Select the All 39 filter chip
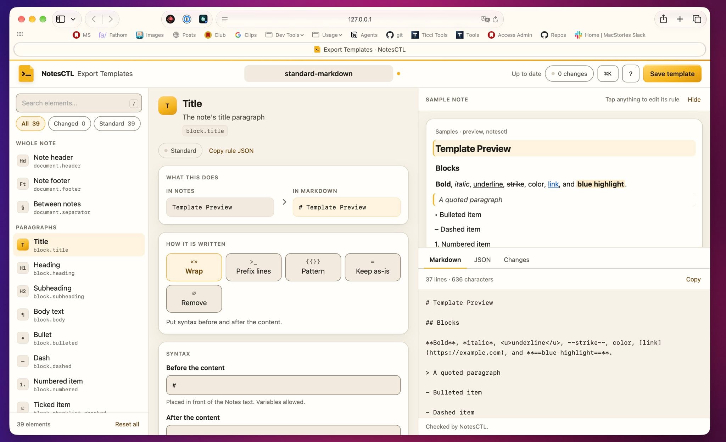 (x=30, y=124)
